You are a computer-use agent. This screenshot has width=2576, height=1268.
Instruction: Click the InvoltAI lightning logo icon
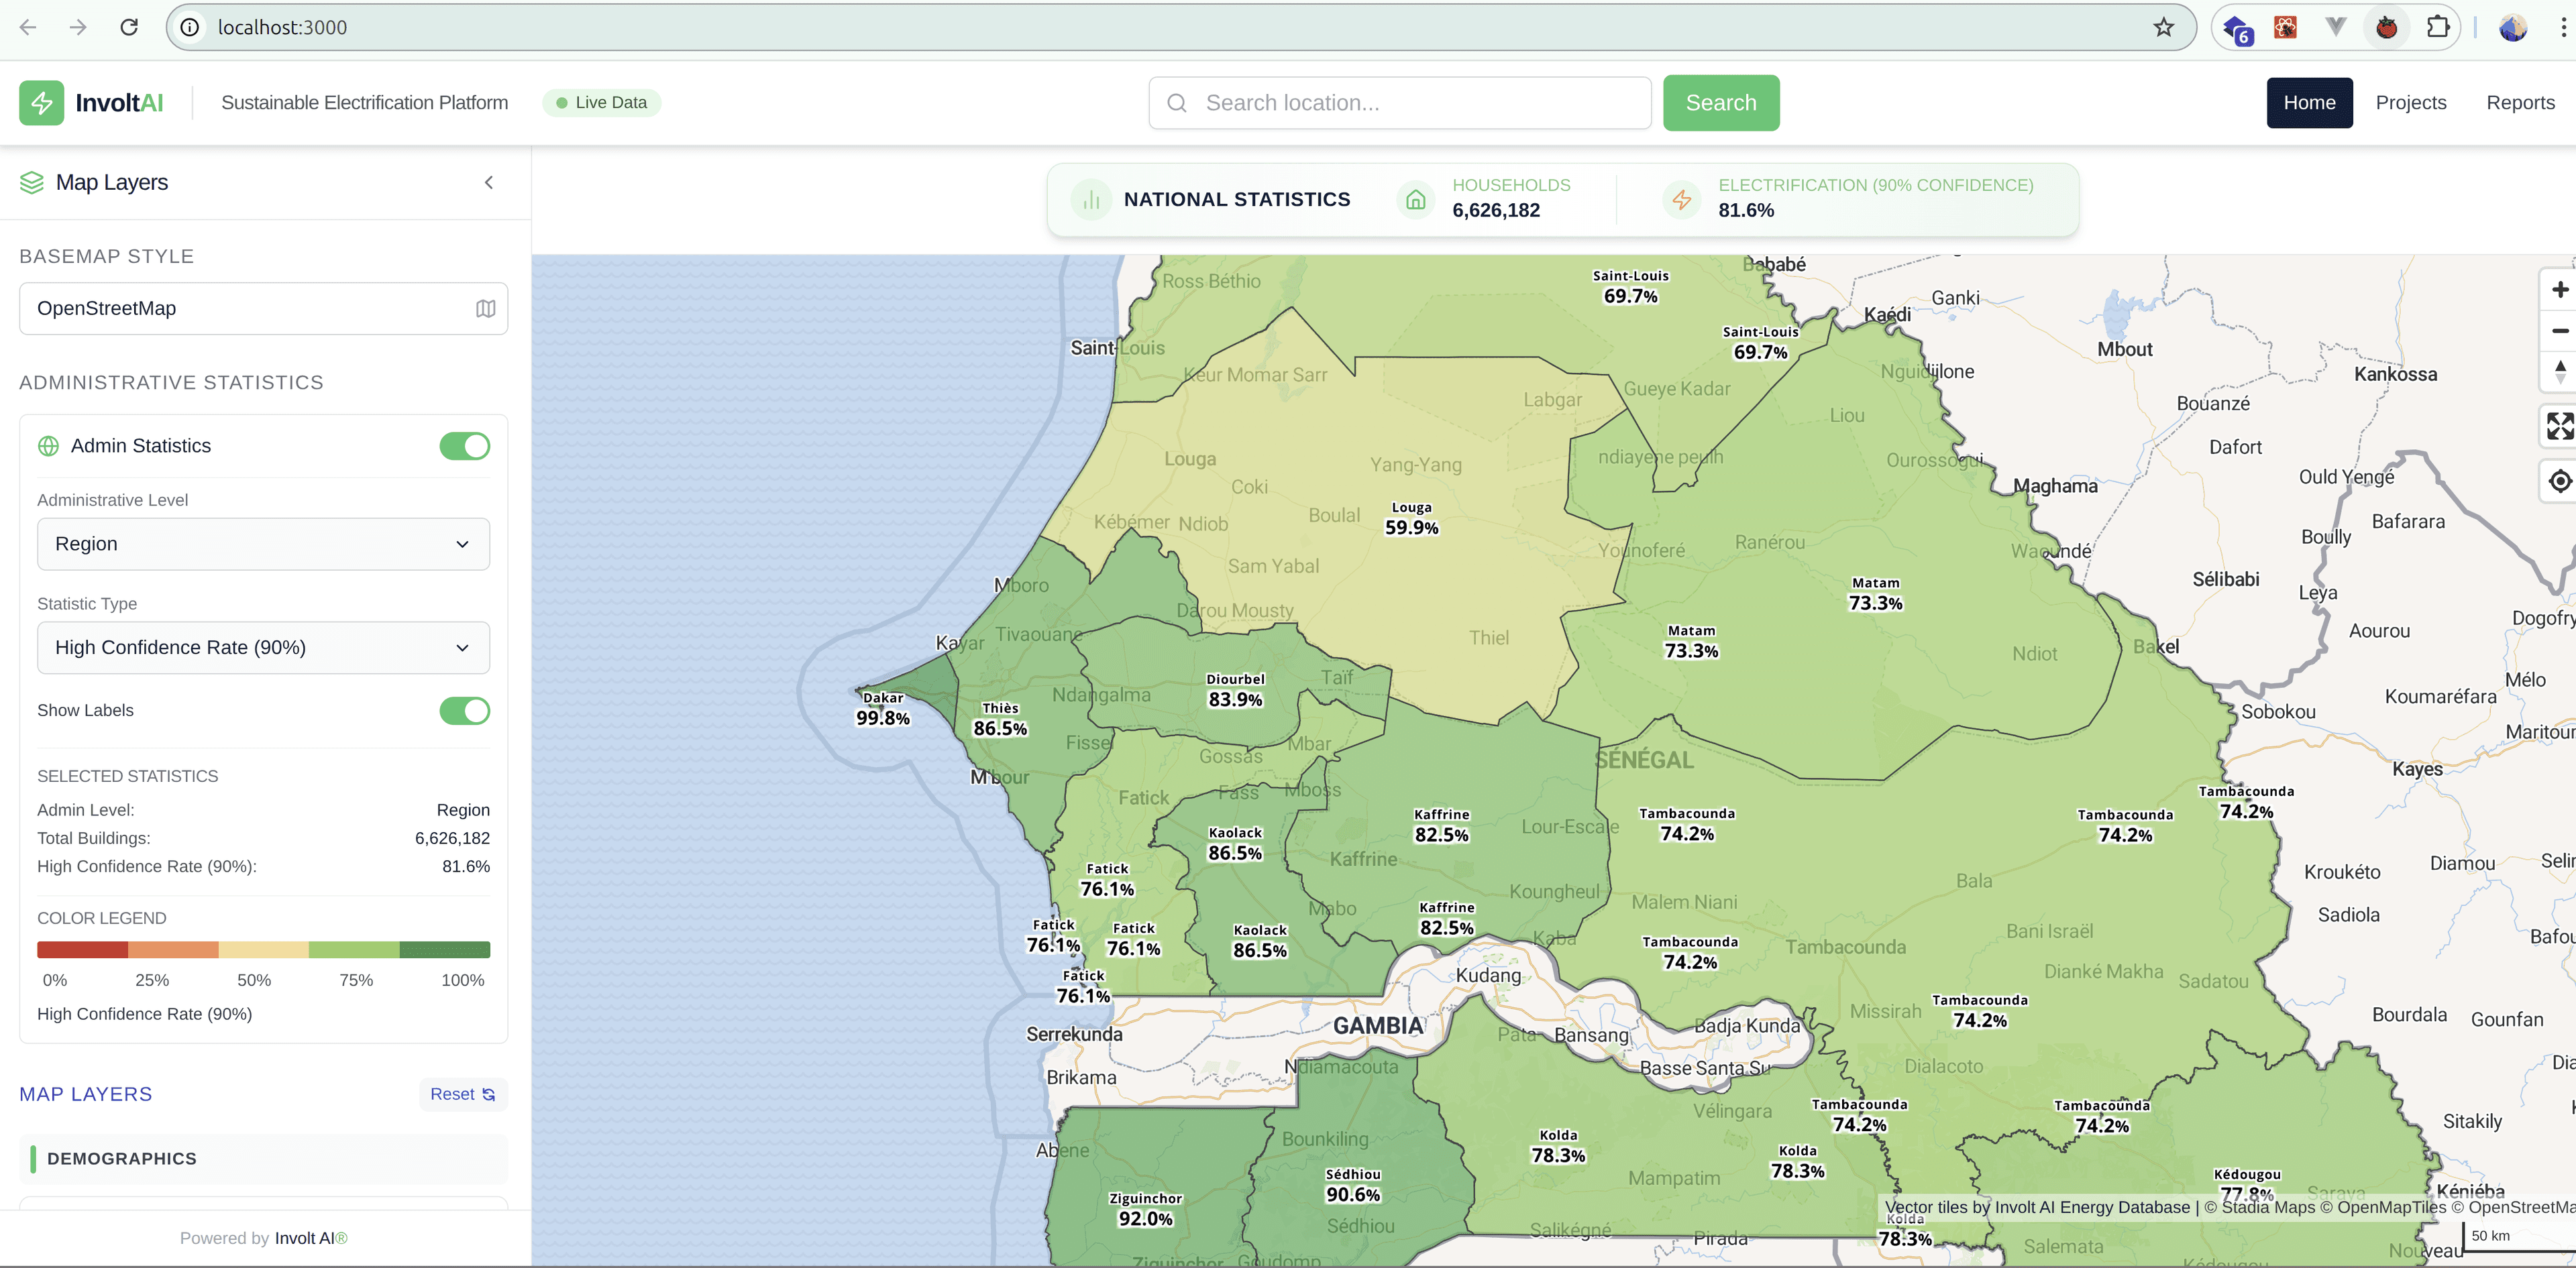(41, 103)
